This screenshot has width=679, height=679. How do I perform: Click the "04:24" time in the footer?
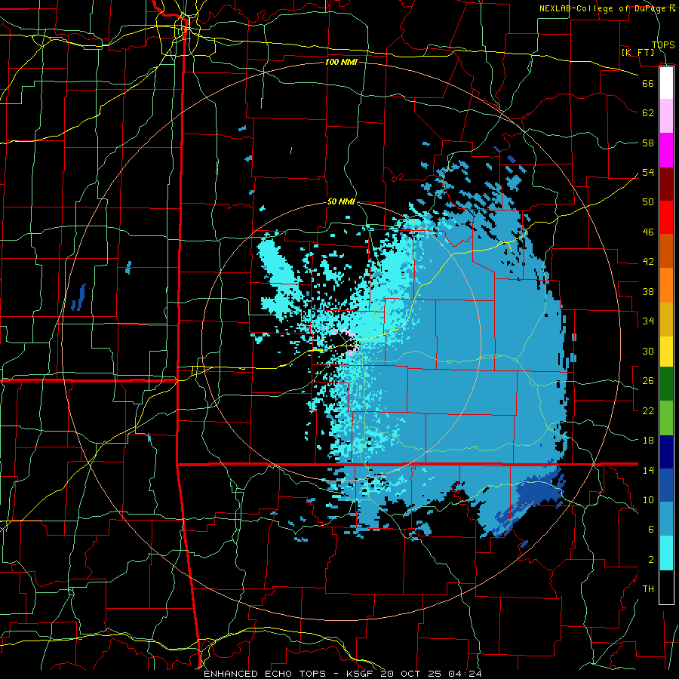pyautogui.click(x=465, y=674)
